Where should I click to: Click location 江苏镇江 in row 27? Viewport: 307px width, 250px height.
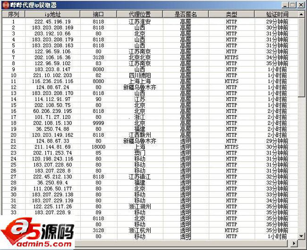[140, 176]
